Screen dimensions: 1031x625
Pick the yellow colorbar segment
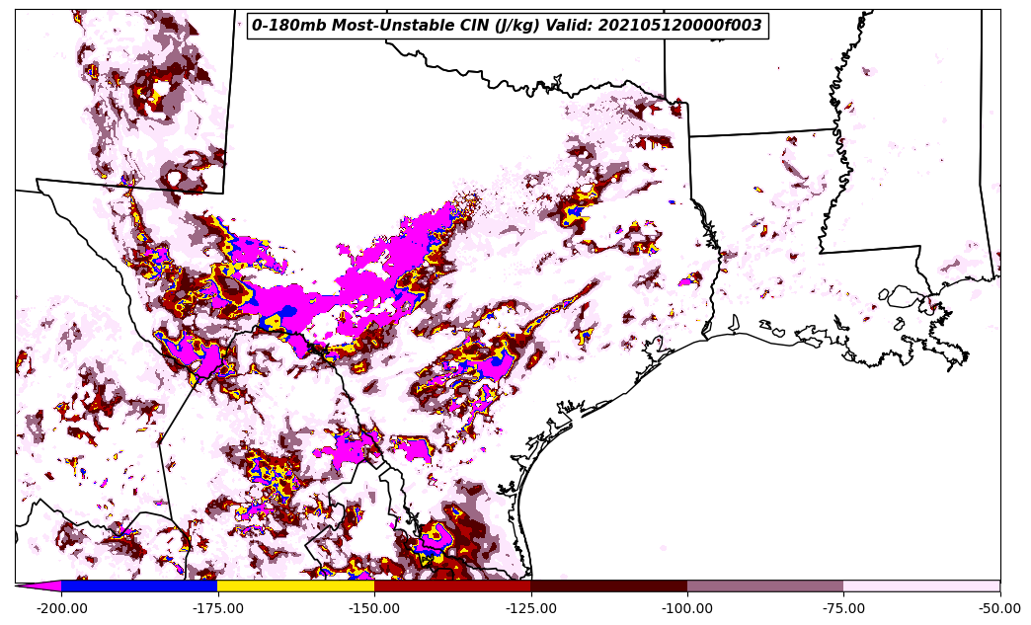(x=295, y=586)
